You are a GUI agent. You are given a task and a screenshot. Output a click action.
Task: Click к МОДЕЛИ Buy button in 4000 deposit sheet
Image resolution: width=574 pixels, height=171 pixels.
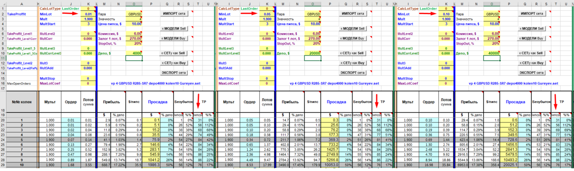pyautogui.click(x=174, y=38)
